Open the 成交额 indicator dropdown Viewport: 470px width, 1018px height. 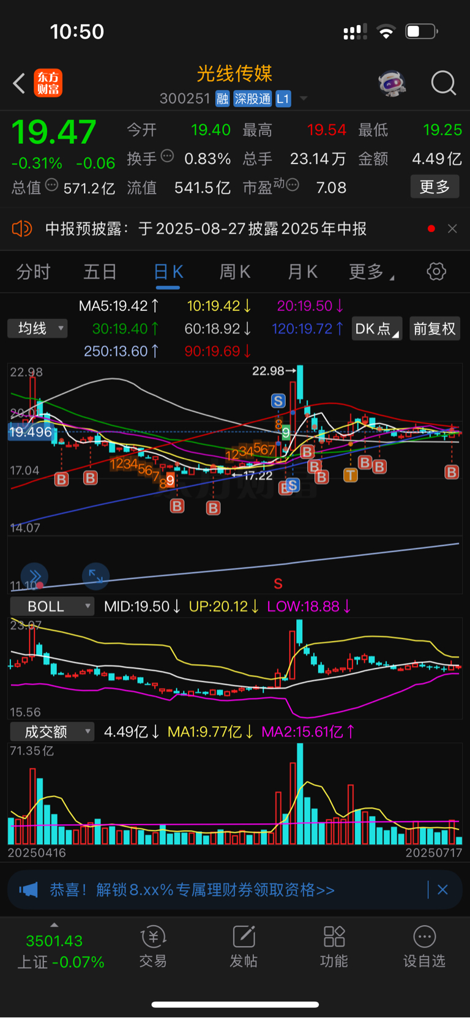point(52,732)
